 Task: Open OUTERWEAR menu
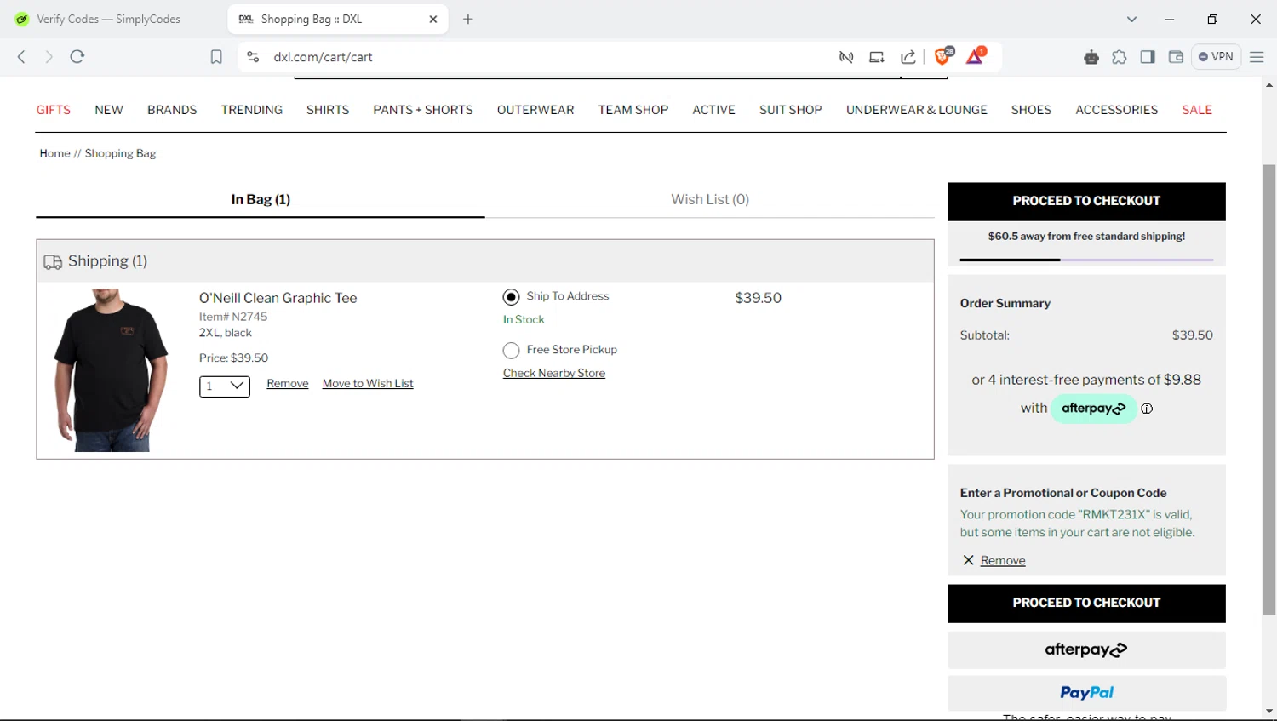point(535,110)
